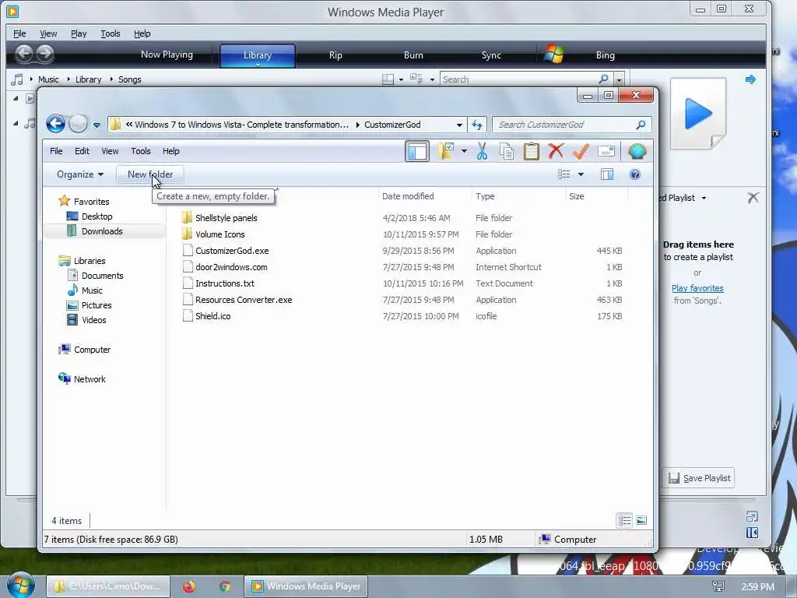
Task: Open Playlist dropdown arrow in list pane
Action: coord(704,198)
